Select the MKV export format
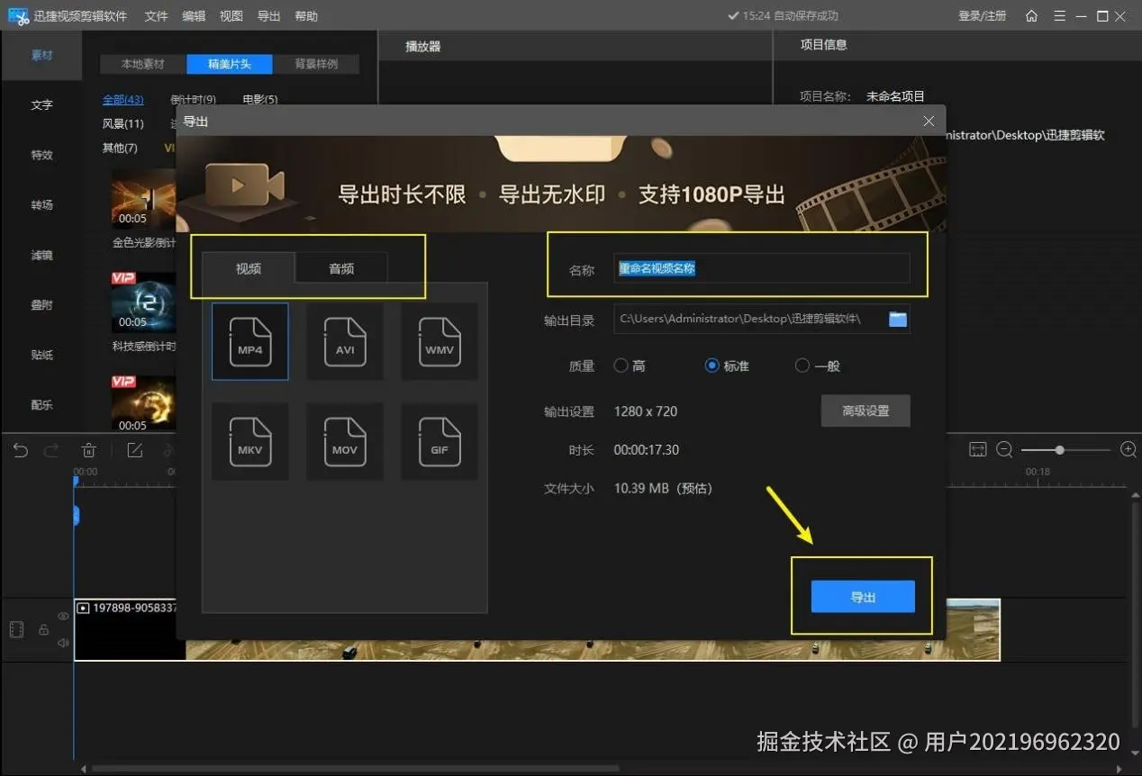The height and width of the screenshot is (776, 1142). coord(250,441)
